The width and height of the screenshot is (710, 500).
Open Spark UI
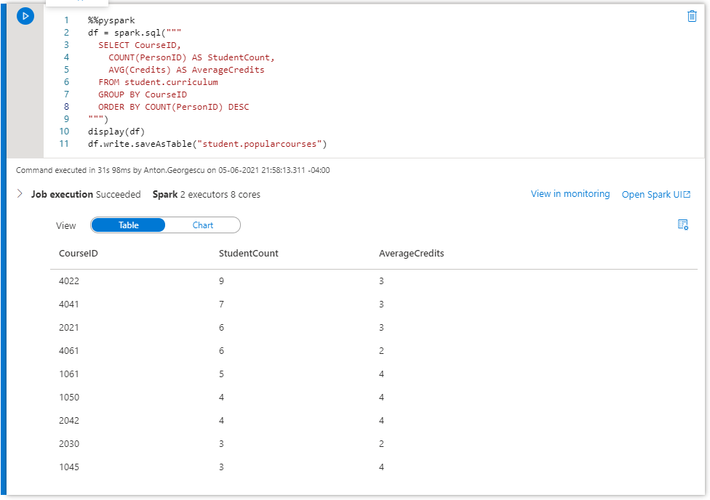(x=651, y=194)
